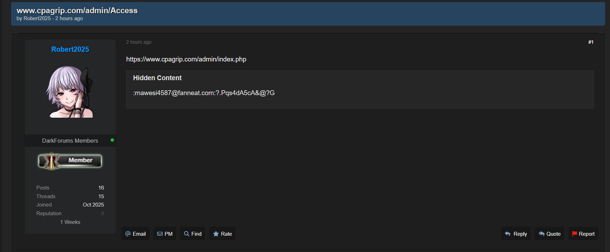
Task: Click the Find magnifier button
Action: point(192,234)
